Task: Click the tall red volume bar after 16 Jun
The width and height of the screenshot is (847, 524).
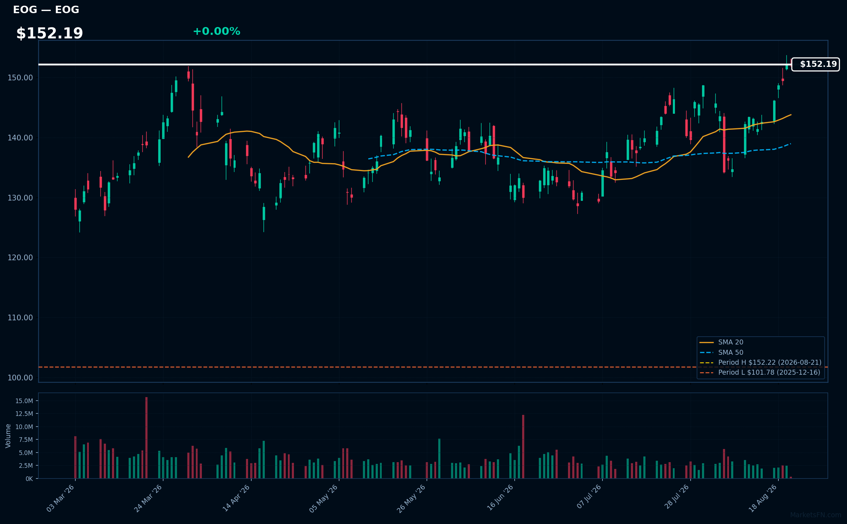Action: [x=523, y=447]
